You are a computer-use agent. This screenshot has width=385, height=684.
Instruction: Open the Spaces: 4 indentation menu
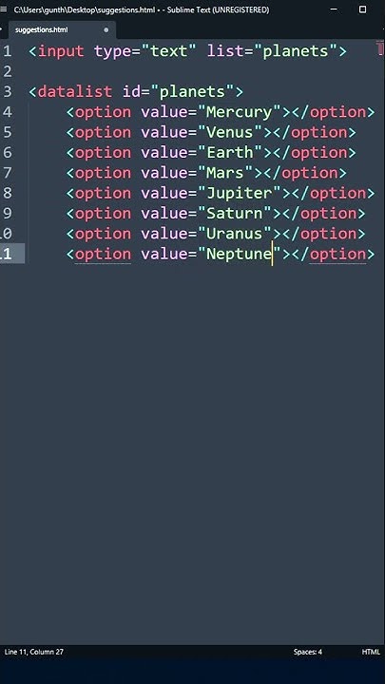[308, 652]
